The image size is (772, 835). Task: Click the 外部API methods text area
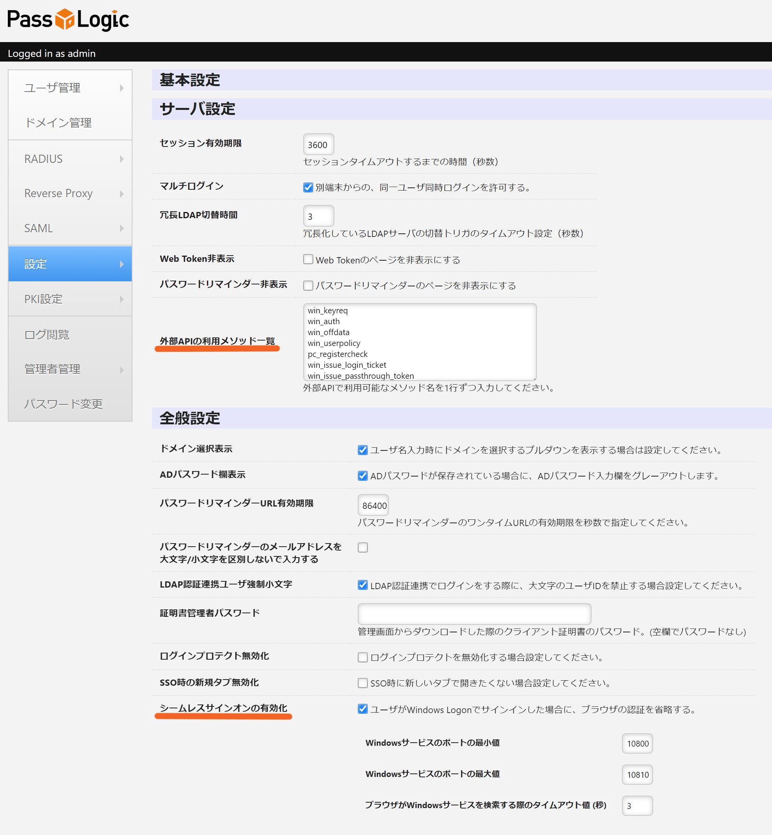[419, 342]
